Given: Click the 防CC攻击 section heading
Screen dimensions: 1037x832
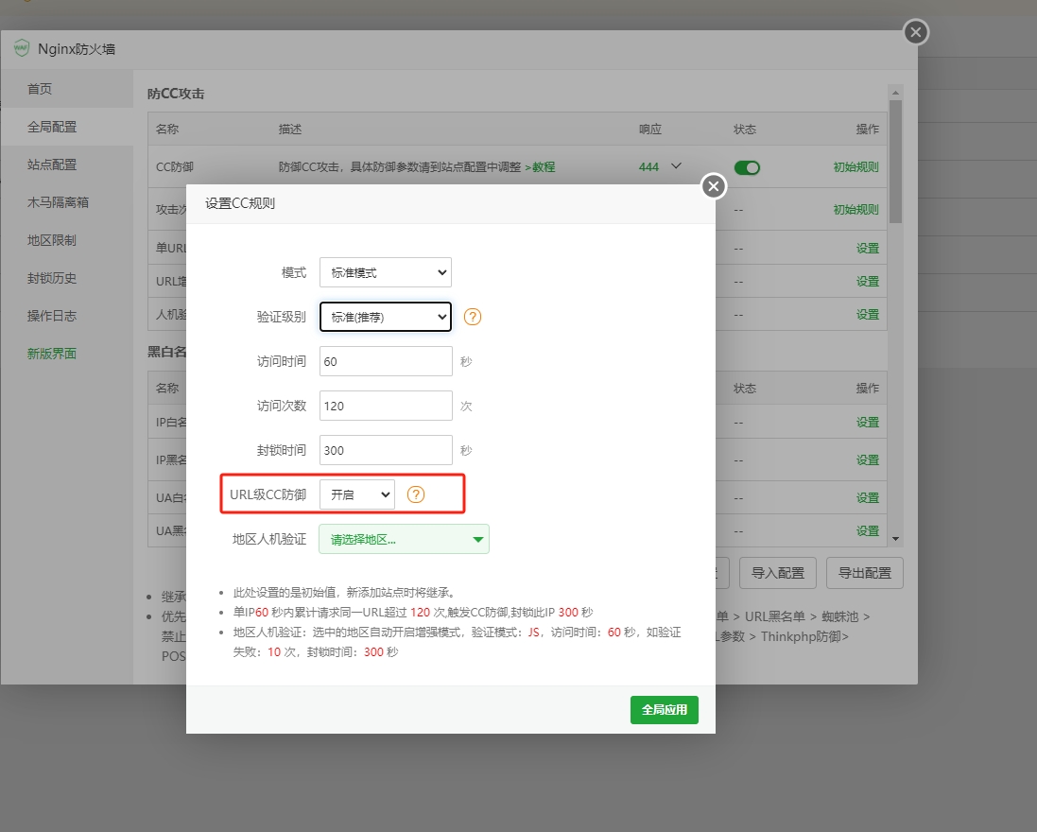Looking at the screenshot, I should point(176,94).
